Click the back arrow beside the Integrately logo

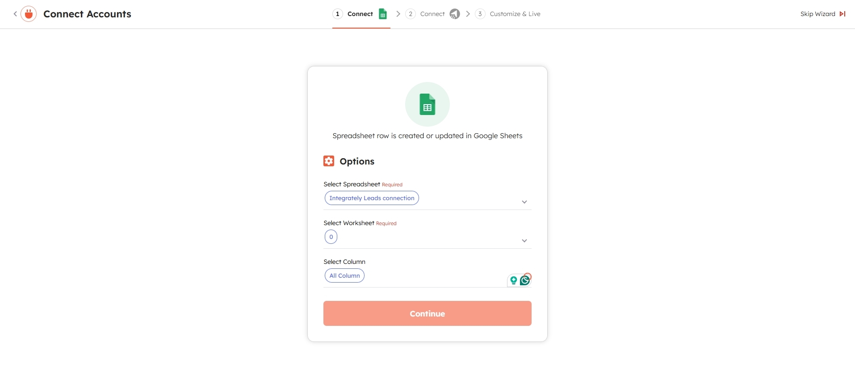point(15,14)
